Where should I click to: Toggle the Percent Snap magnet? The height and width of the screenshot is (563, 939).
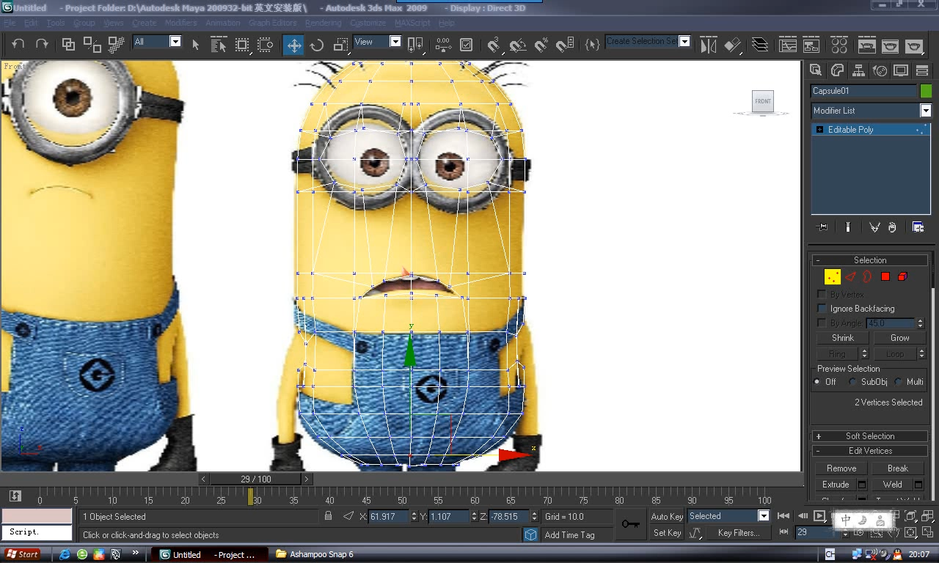[541, 45]
